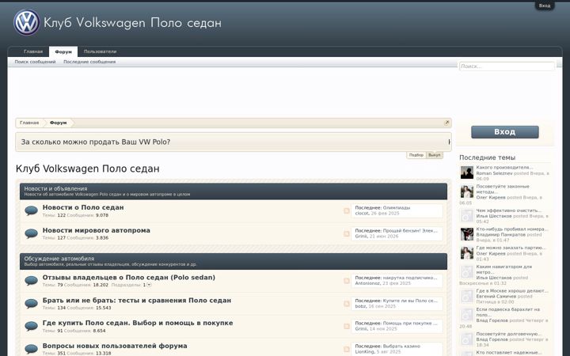Open the sidebar topic Кто-нибудь пробивал номера…
This screenshot has width=570, height=356.
coord(512,229)
